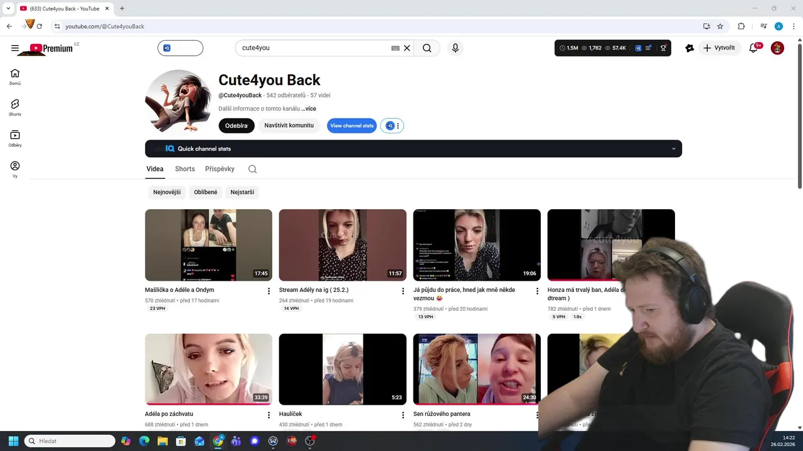Open the vidIQ dropdown beside View channel stats

392,126
